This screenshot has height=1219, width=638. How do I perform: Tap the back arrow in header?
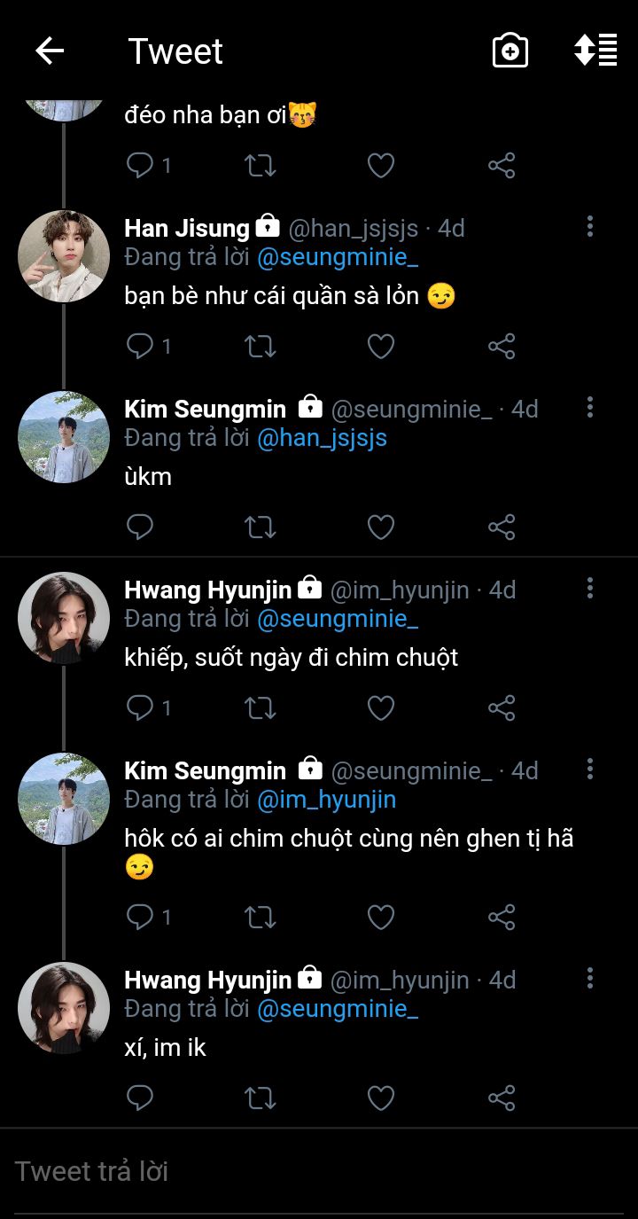click(x=50, y=51)
